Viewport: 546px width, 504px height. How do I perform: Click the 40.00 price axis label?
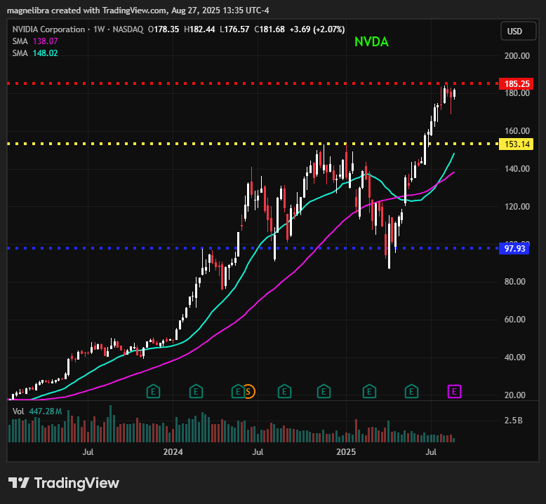pos(514,357)
